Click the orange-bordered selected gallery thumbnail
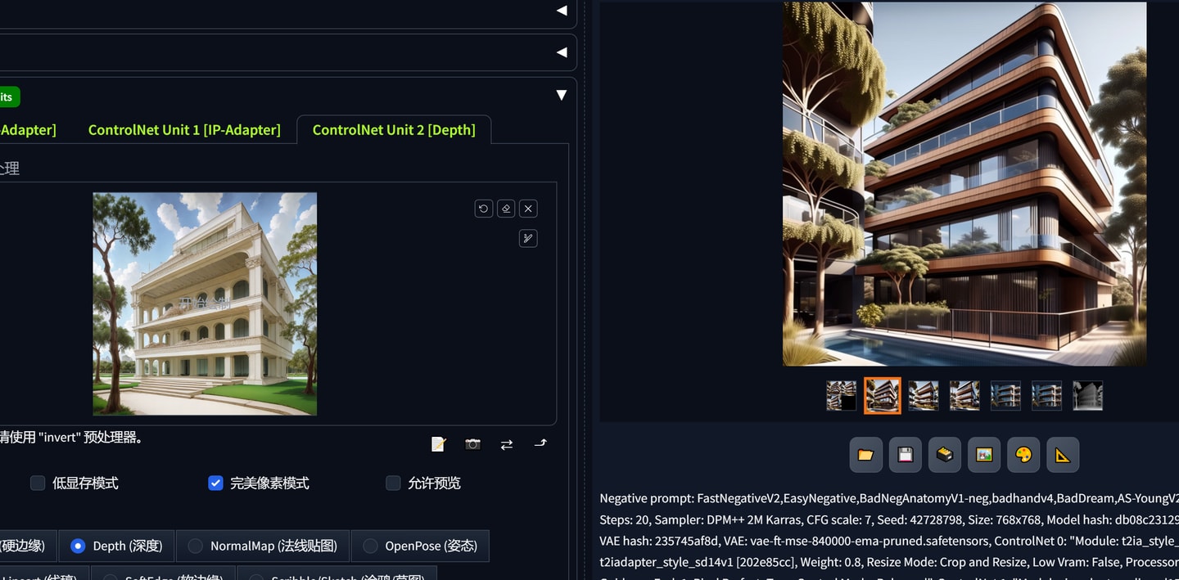1179x580 pixels. (883, 396)
